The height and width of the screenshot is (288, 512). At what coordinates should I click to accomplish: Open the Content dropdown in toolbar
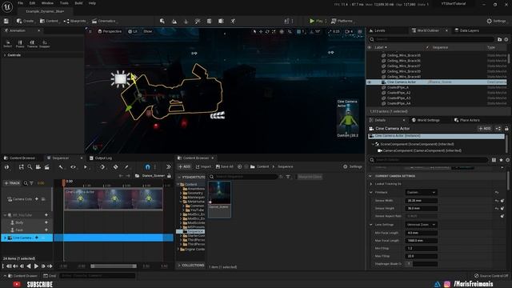click(49, 21)
